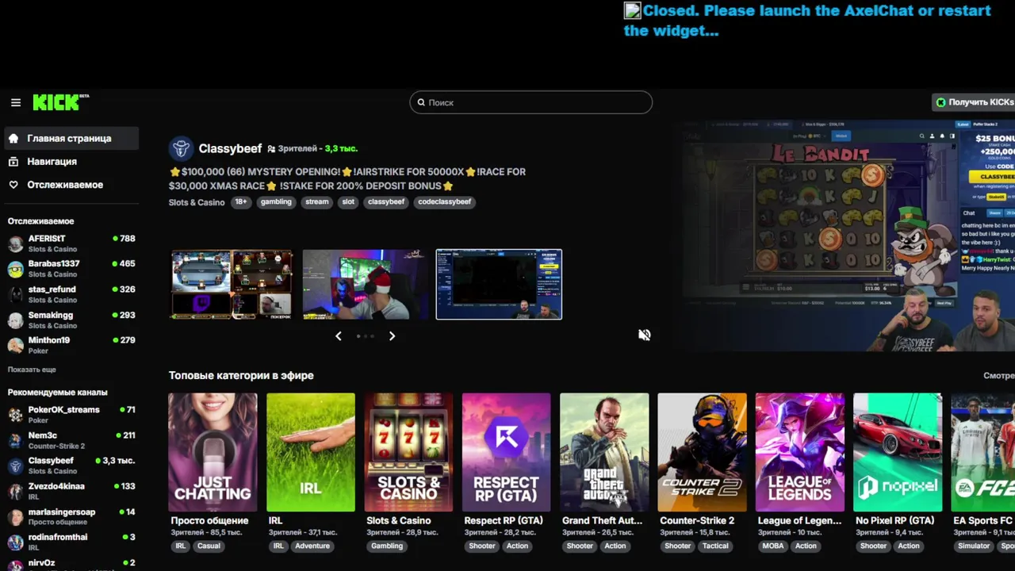The image size is (1015, 571).
Task: Click the codeclassybeef tag
Action: 445,202
